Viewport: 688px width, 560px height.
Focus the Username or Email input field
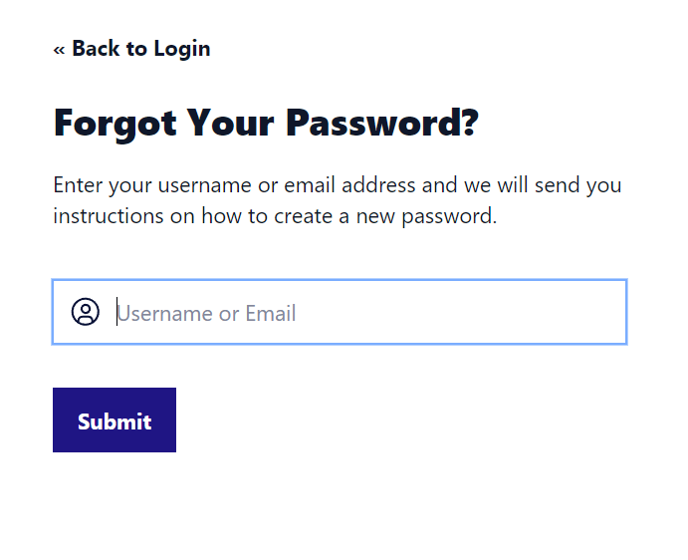[358, 313]
